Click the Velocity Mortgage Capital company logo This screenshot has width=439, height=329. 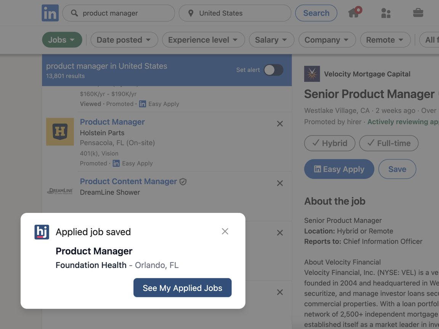[312, 73]
